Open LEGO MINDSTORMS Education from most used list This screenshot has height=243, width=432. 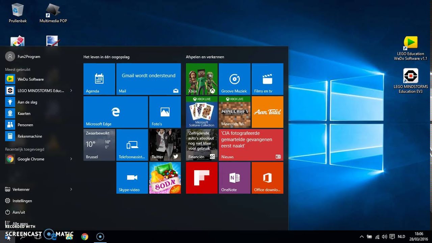point(35,90)
